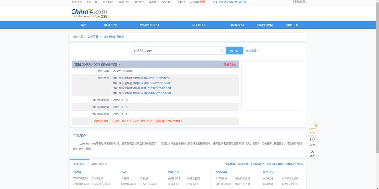
Task: Click the red NEW badge beside seo插件
Action: [x=203, y=2]
